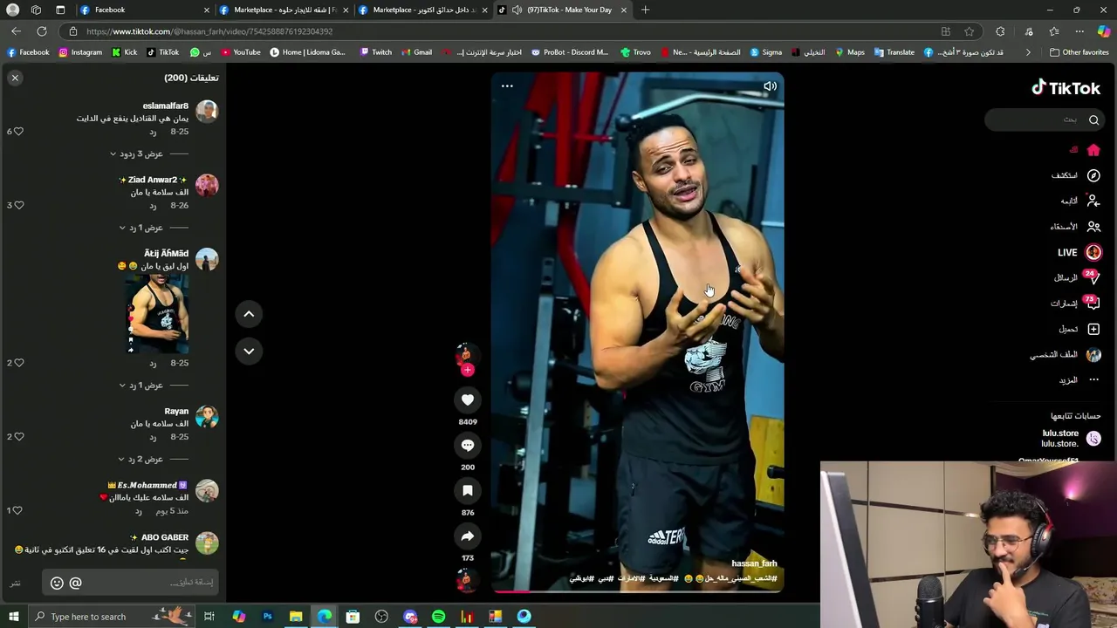
Task: Like Es.Mohammed's comment
Action: point(18,510)
